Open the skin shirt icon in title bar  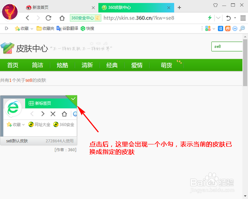click(x=215, y=5)
